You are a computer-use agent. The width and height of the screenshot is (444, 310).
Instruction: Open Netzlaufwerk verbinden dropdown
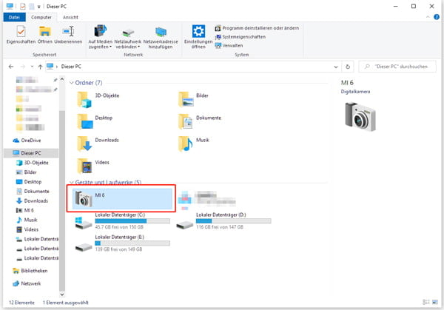128,37
